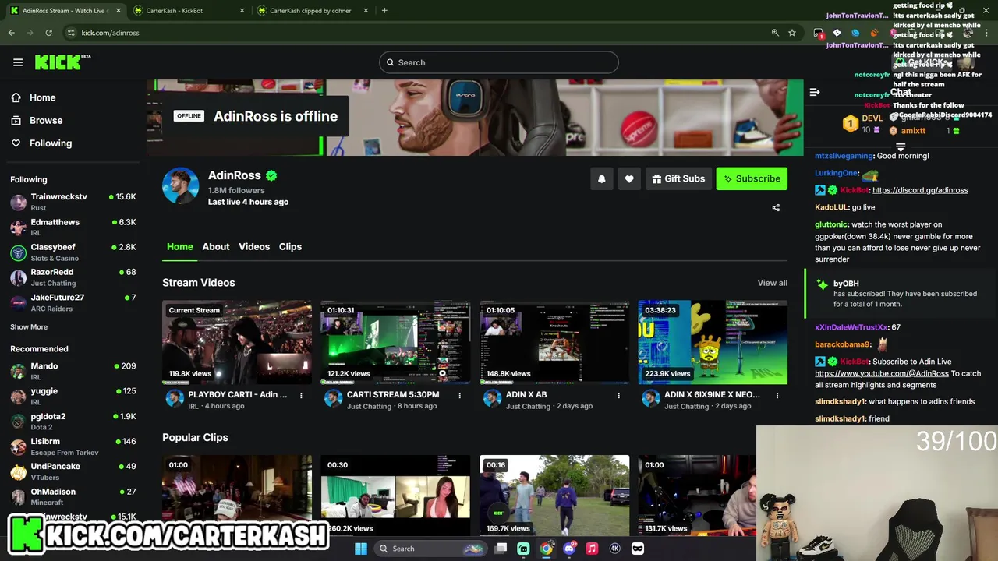Open Discord from the taskbar
The width and height of the screenshot is (998, 561).
coord(569,549)
